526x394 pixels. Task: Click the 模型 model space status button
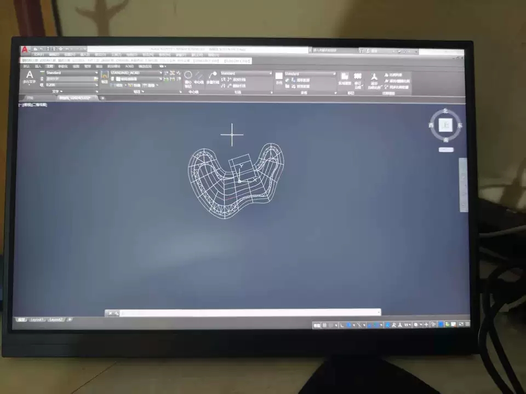point(317,325)
